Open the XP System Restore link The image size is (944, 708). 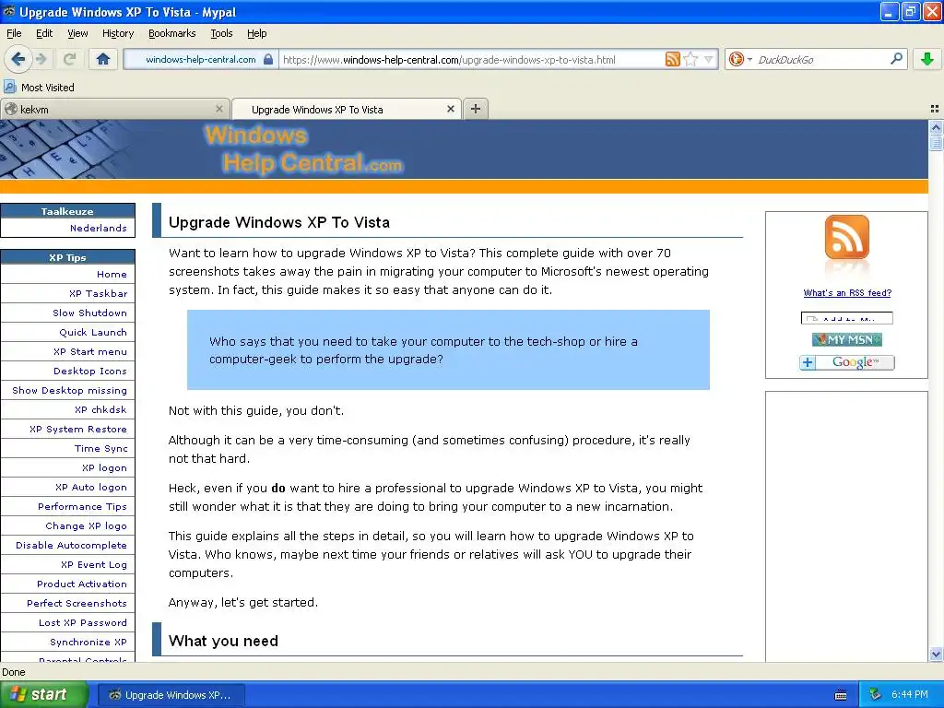point(78,430)
